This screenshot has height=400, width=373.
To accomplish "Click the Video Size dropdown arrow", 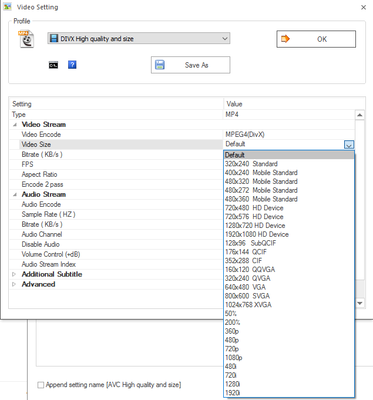I will (349, 144).
